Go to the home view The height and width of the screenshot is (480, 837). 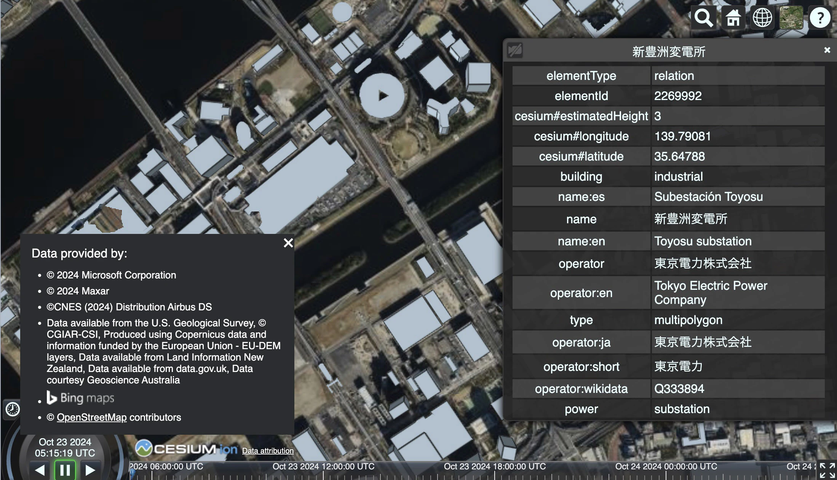(733, 17)
